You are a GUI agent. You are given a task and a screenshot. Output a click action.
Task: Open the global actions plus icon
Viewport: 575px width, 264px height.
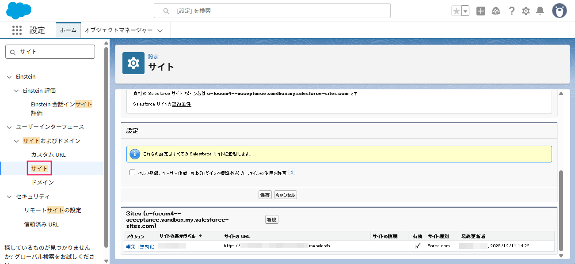click(481, 11)
